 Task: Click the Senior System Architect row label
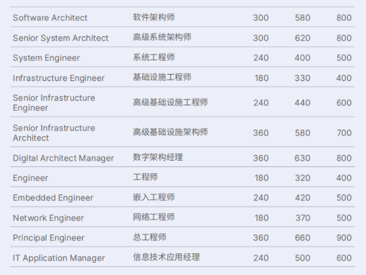60,38
